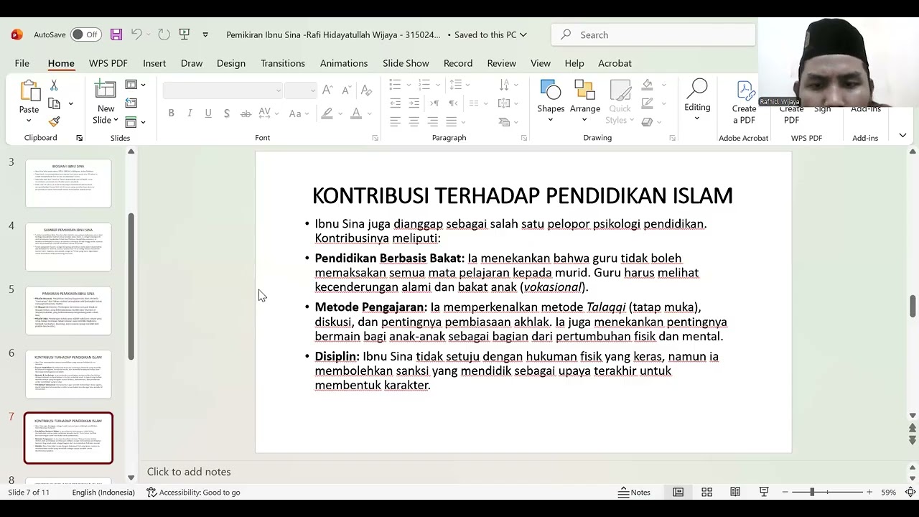Fit slide to current window

(910, 492)
